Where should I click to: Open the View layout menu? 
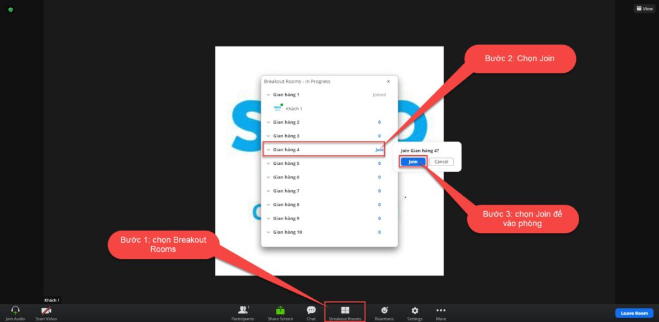[644, 9]
